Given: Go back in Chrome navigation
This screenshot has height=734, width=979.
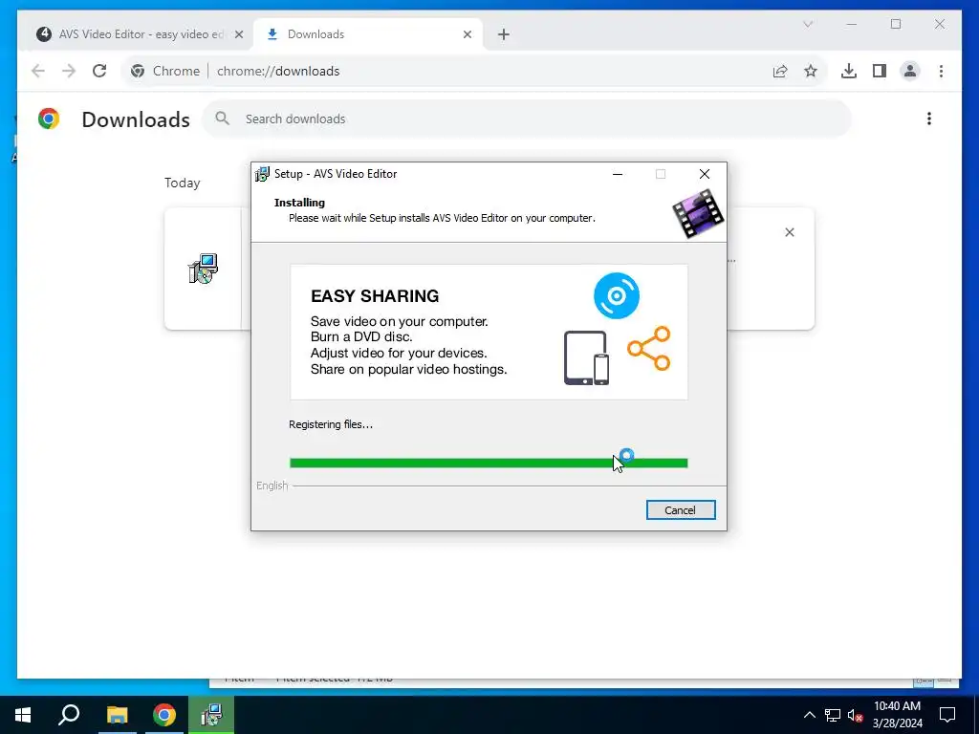Looking at the screenshot, I should pos(38,71).
